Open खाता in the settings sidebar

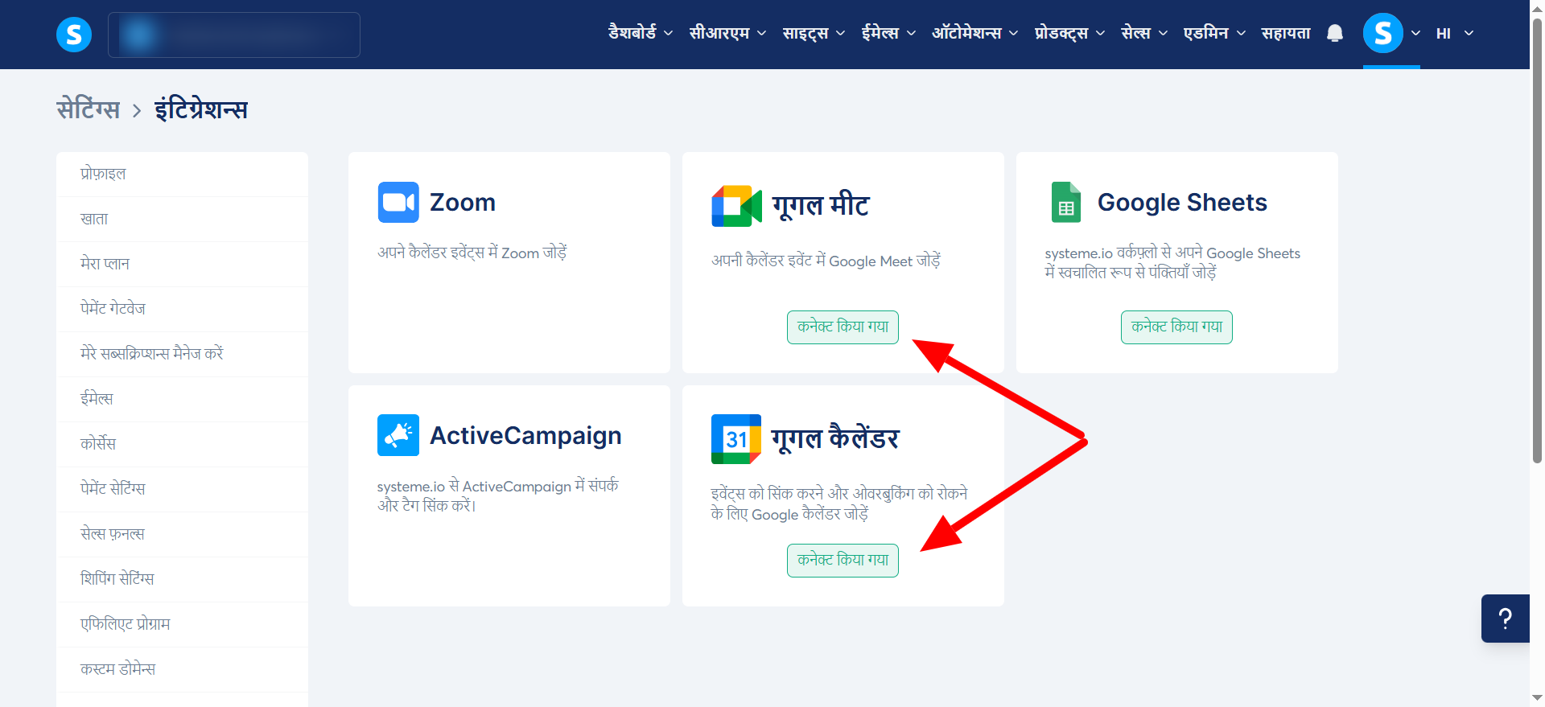pyautogui.click(x=183, y=219)
